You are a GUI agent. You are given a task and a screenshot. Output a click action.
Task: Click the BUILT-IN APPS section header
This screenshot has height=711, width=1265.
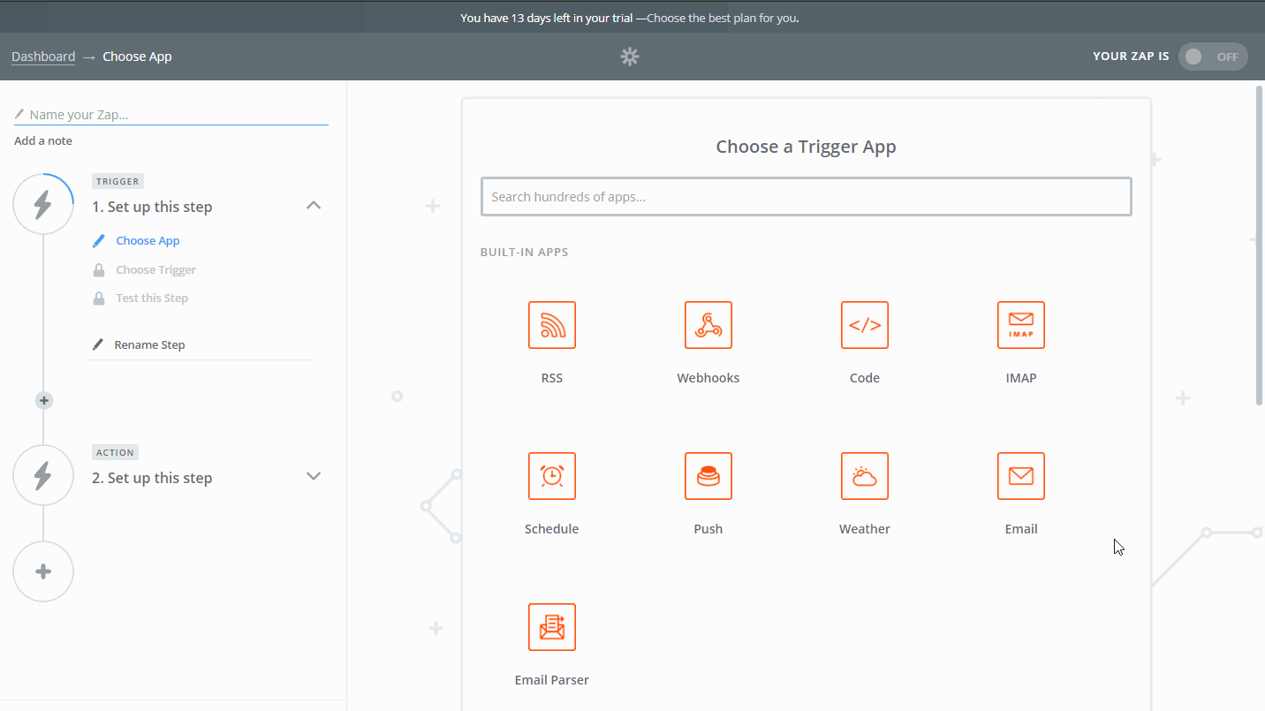tap(525, 253)
